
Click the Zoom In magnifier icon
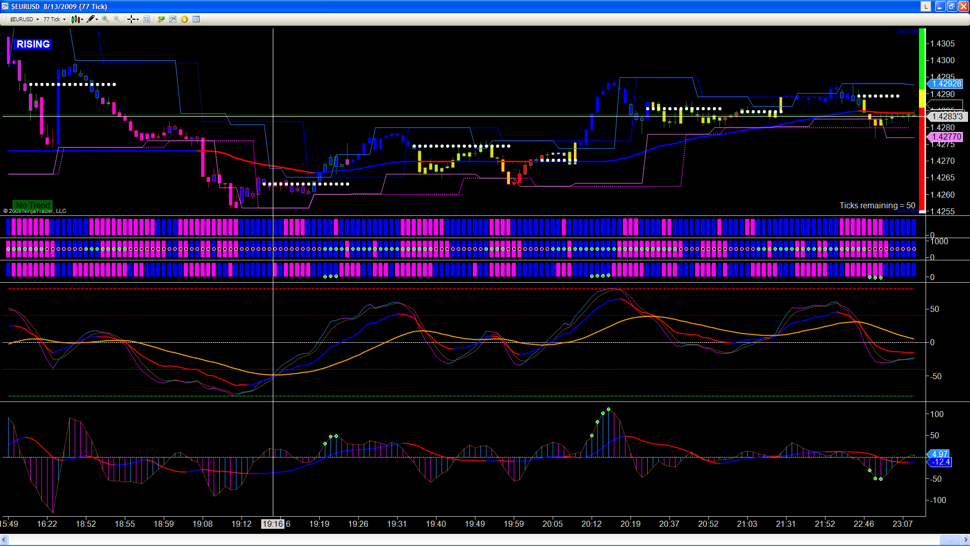pos(106,19)
